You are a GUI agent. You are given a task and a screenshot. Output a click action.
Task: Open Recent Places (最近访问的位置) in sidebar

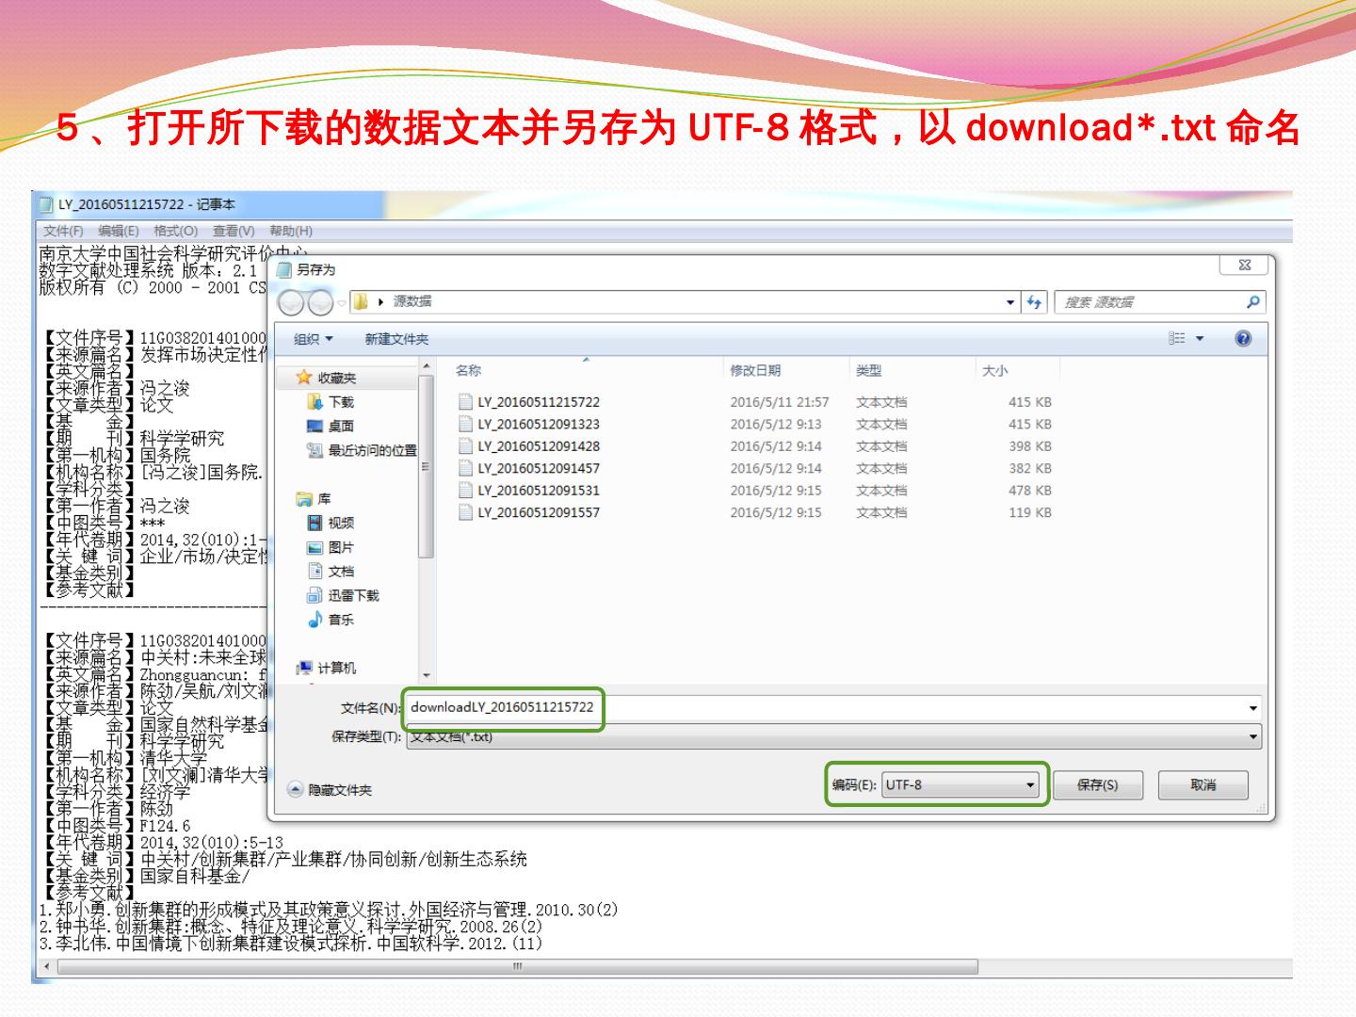[x=362, y=451]
